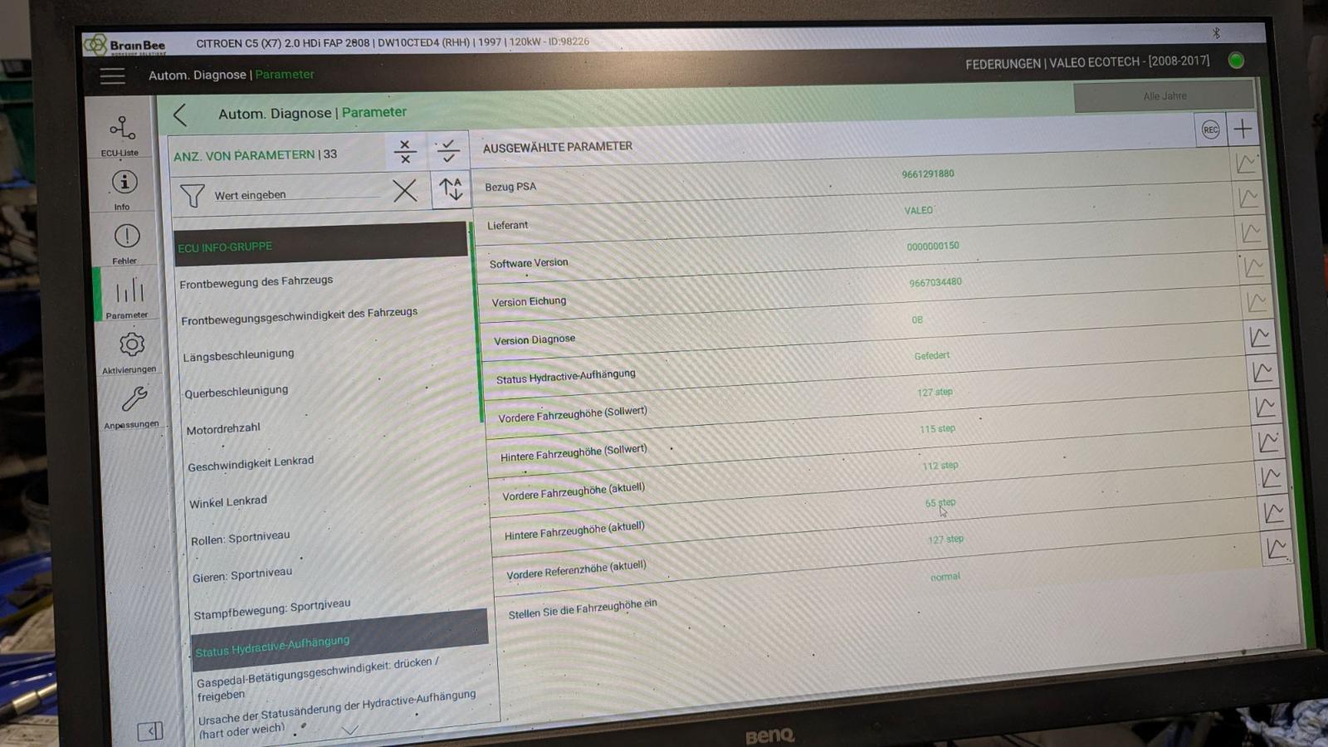
Task: Select 'Rollen: Sportniveau' parameter
Action: pyautogui.click(x=241, y=538)
